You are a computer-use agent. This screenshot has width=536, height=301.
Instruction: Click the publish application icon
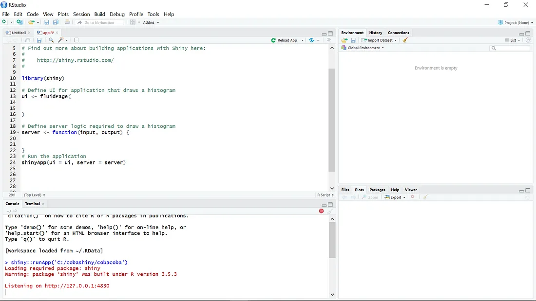[x=311, y=40]
